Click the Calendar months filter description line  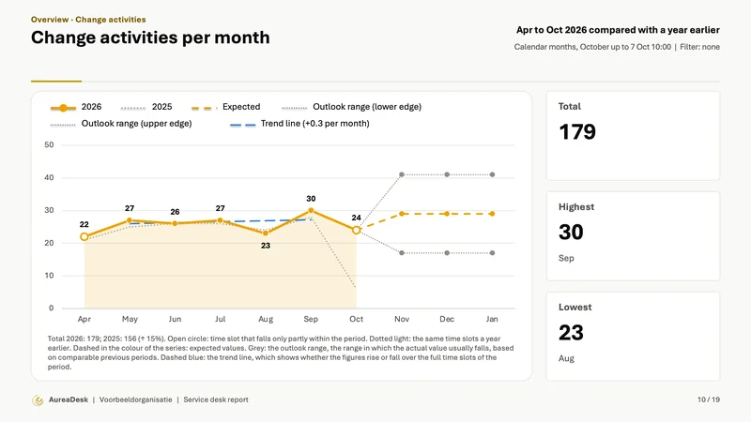tap(617, 47)
